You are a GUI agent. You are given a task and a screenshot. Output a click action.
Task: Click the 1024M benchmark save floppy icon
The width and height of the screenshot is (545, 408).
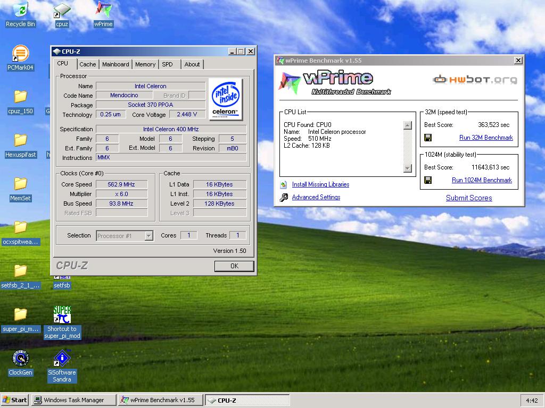(428, 180)
